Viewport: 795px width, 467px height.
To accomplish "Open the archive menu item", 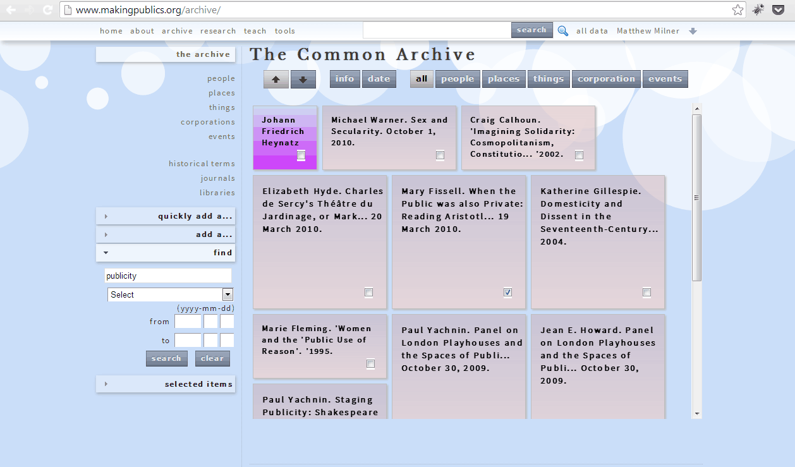I will click(177, 31).
